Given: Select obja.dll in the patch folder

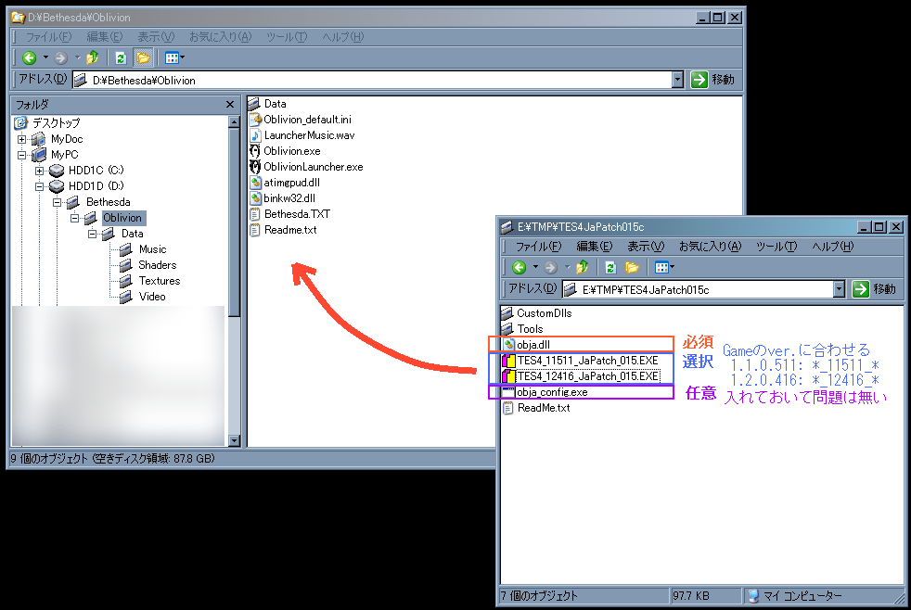Looking at the screenshot, I should pyautogui.click(x=533, y=345).
